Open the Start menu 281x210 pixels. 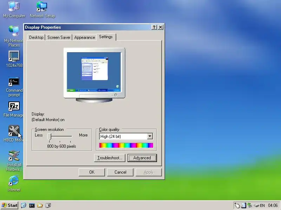click(9, 205)
